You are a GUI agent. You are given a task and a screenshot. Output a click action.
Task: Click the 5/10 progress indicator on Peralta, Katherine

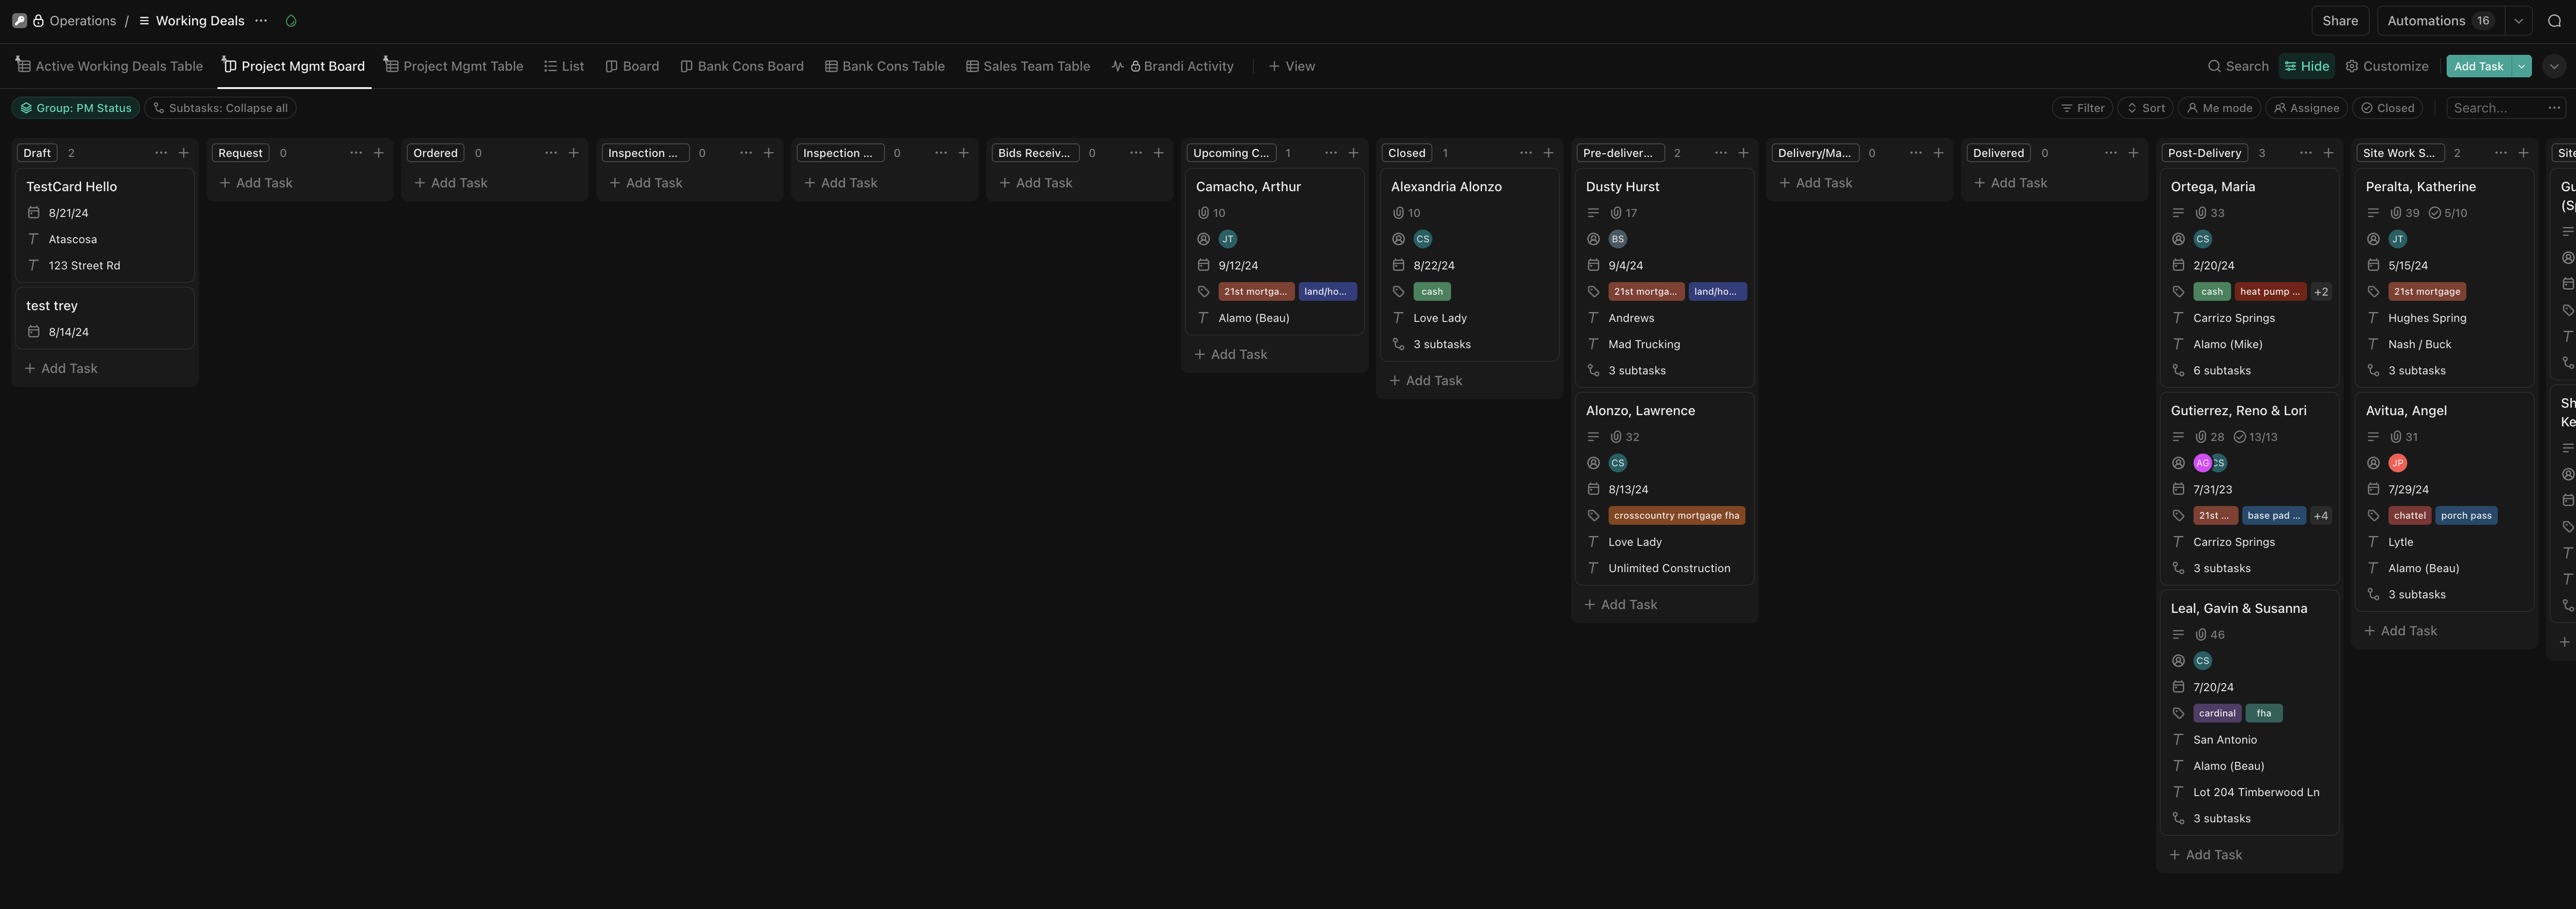2449,212
